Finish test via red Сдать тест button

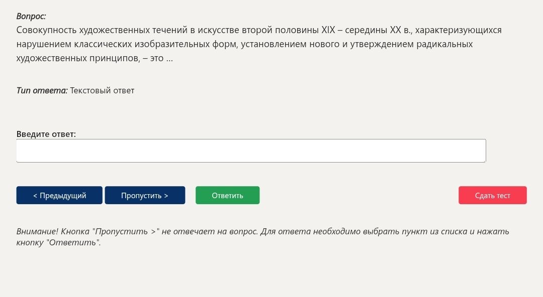pyautogui.click(x=492, y=195)
